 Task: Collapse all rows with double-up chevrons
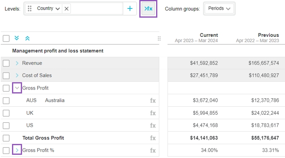tap(27, 38)
